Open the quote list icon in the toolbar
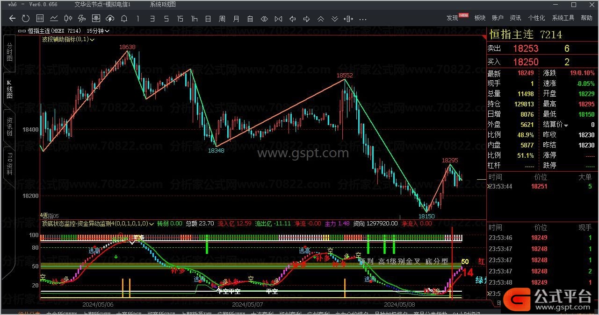Viewport: 599px width, 315px height. click(40, 19)
